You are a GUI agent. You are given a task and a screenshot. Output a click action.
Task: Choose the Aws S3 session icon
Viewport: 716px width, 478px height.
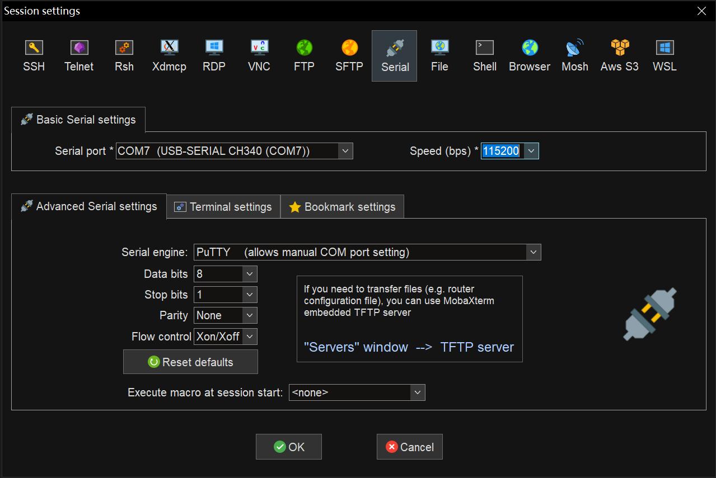[x=619, y=56]
